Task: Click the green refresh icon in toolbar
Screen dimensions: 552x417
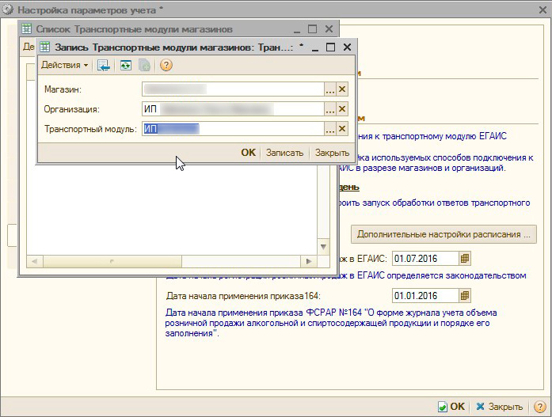Action: pyautogui.click(x=125, y=65)
